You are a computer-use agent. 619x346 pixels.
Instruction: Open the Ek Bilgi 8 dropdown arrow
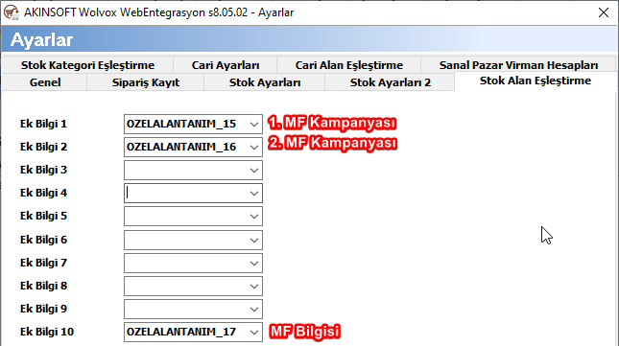coord(253,287)
